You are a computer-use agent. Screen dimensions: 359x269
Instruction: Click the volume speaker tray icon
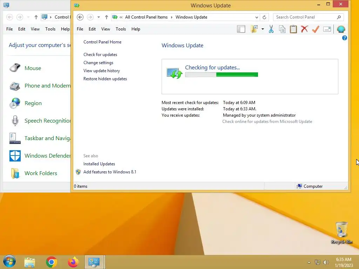[326, 262]
